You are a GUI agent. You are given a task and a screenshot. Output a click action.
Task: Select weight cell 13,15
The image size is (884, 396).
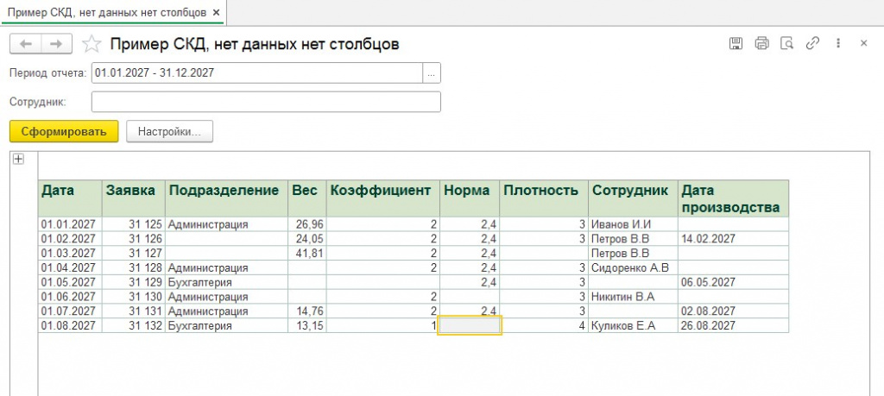pos(307,325)
